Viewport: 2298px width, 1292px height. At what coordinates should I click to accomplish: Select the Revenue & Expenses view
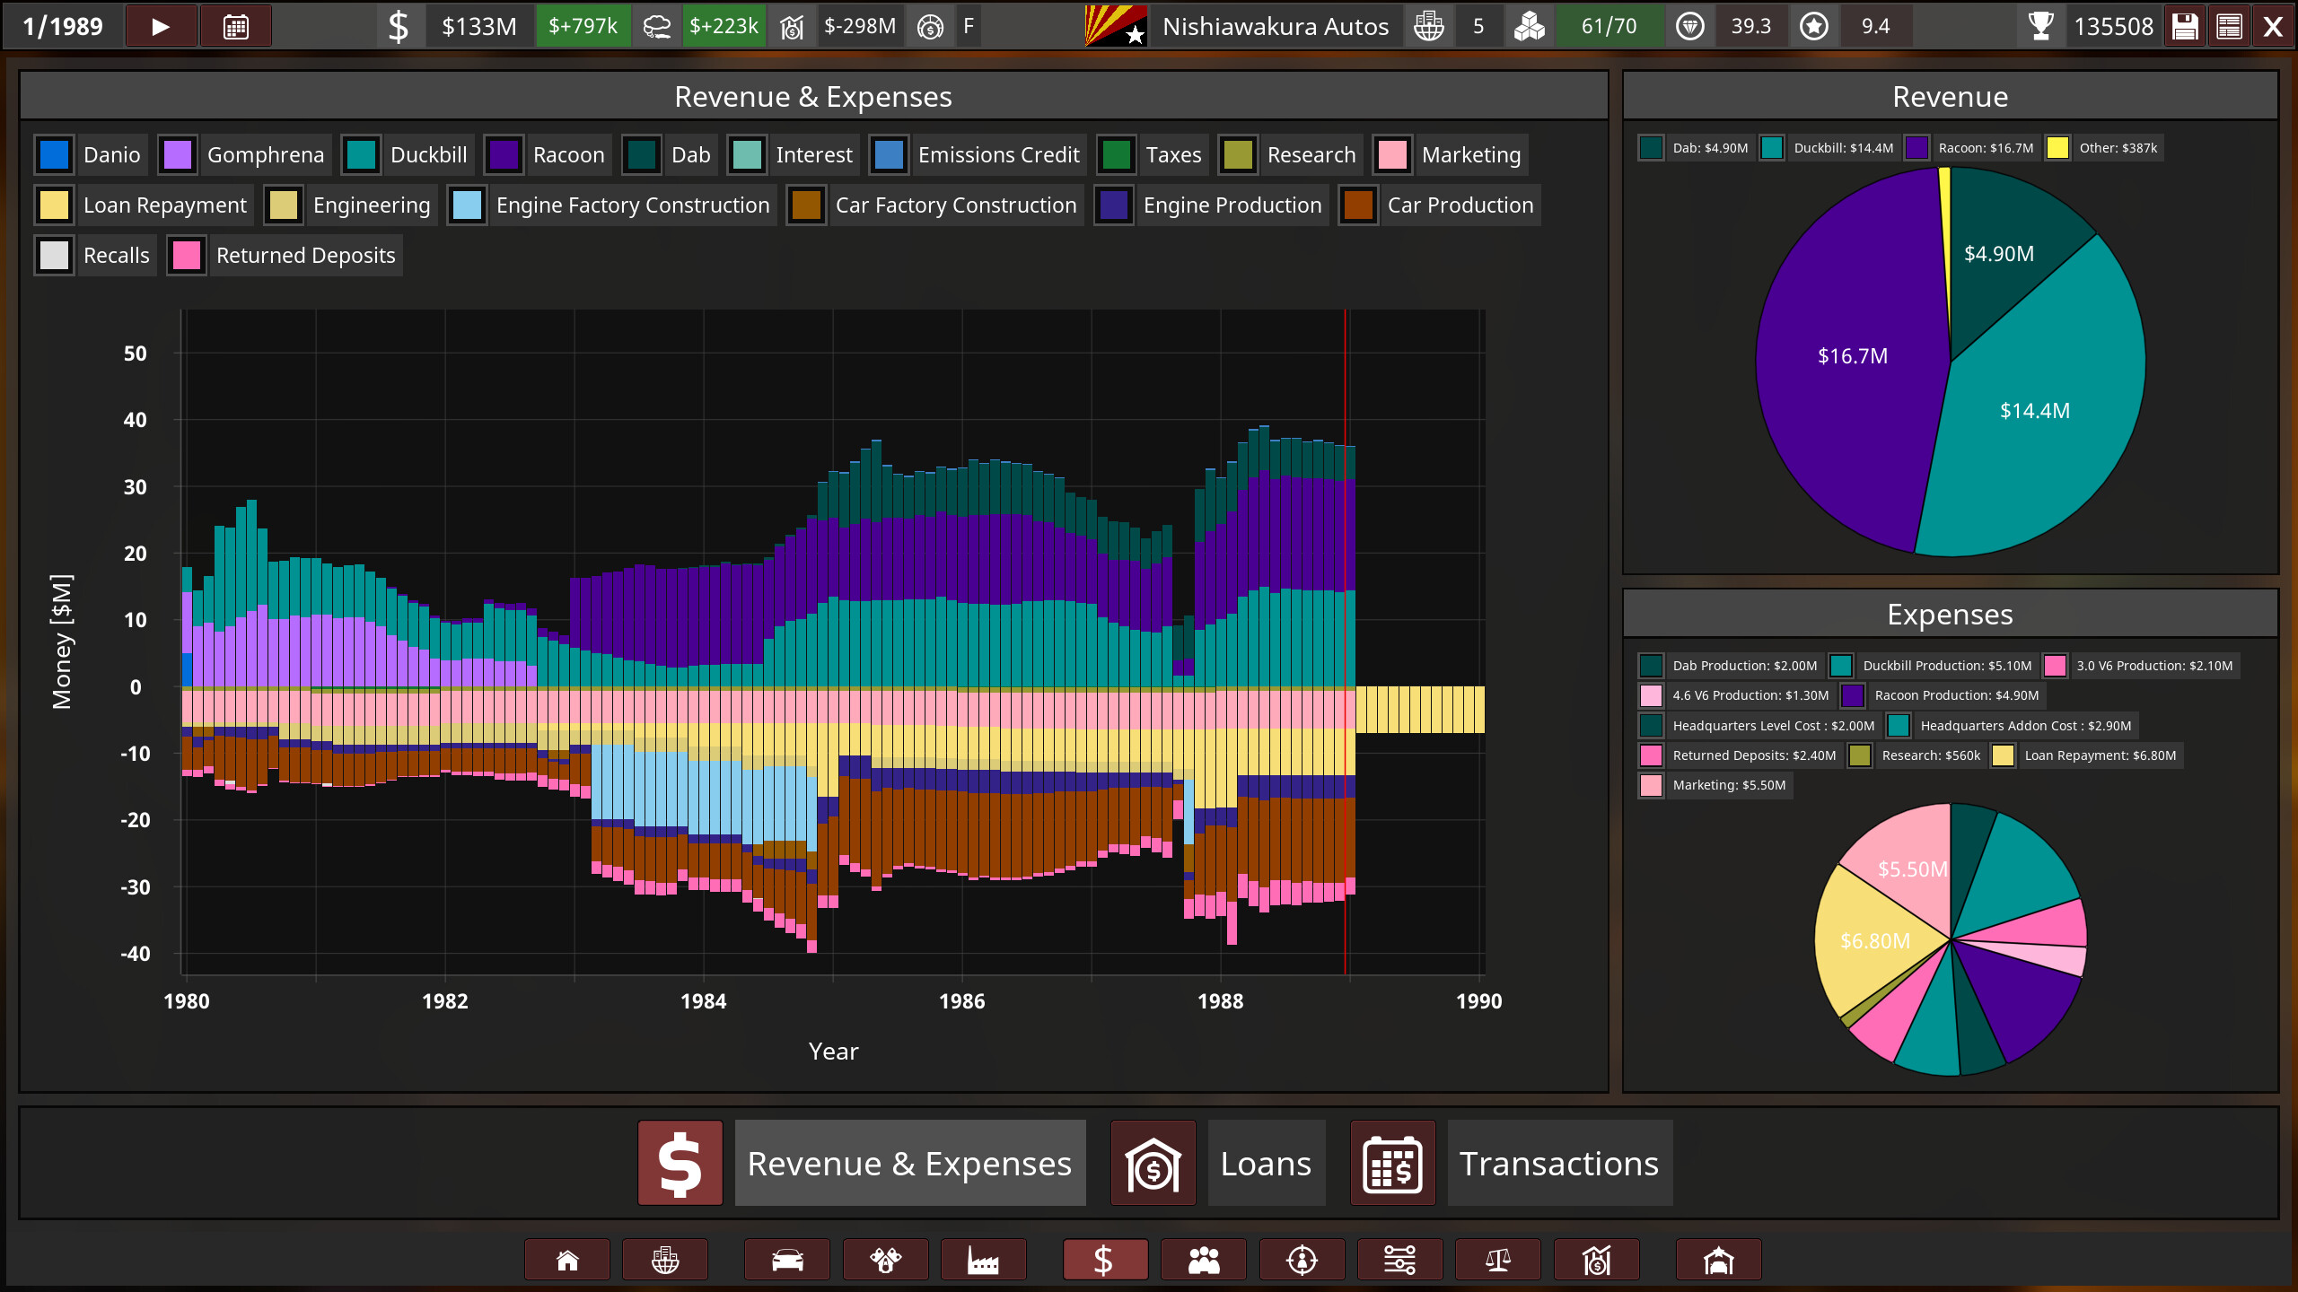click(x=909, y=1163)
